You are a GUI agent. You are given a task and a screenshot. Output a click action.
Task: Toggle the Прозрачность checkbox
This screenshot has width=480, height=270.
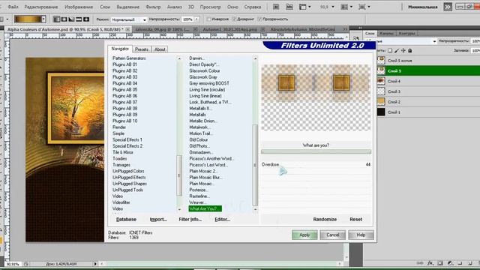259,19
